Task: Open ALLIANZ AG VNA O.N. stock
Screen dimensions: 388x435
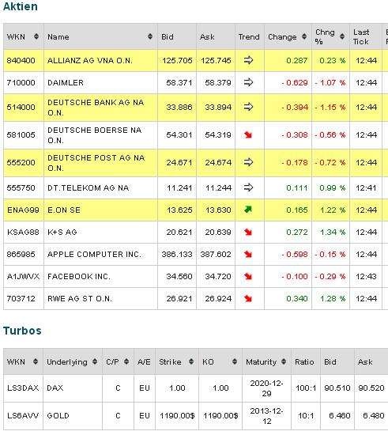Action: click(x=90, y=60)
